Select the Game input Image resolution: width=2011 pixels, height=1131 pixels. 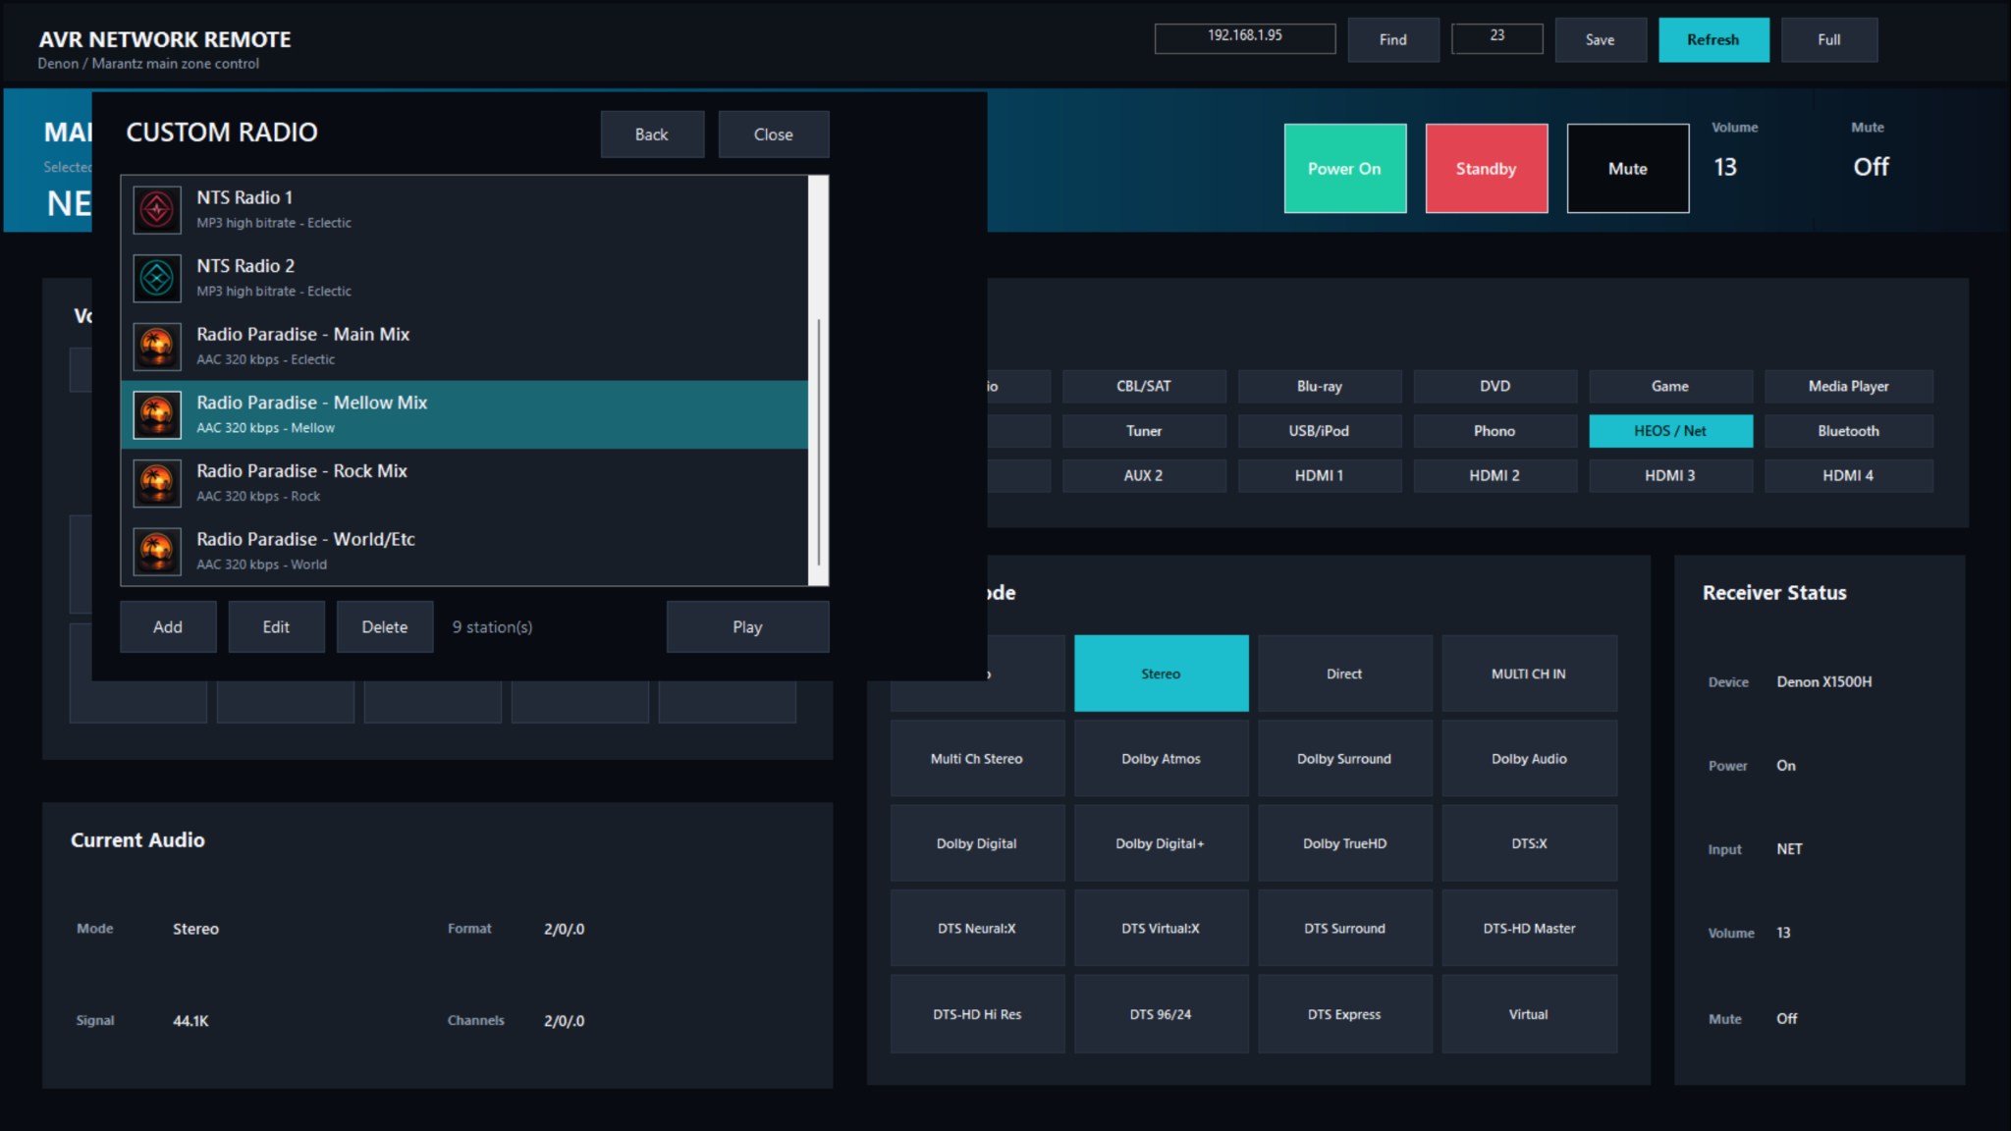click(x=1670, y=386)
